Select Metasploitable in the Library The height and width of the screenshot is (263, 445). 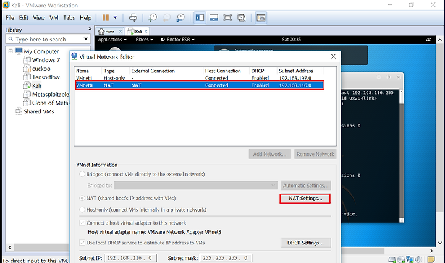(50, 94)
